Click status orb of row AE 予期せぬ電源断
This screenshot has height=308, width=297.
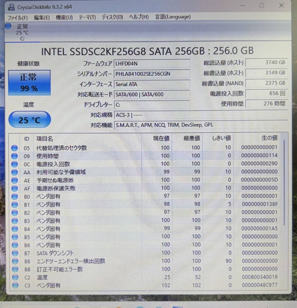[15, 180]
